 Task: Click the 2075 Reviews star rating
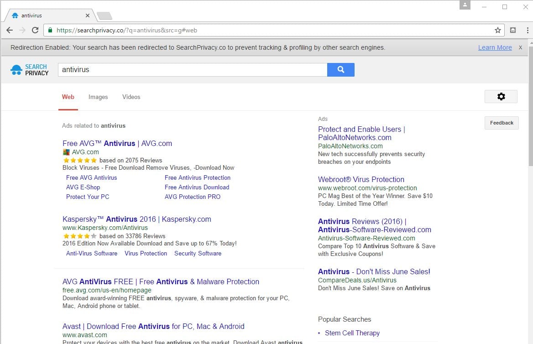click(x=80, y=160)
